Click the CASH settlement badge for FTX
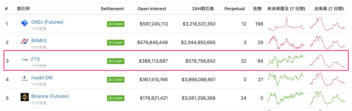The width and height of the screenshot is (352, 111). coord(116,61)
